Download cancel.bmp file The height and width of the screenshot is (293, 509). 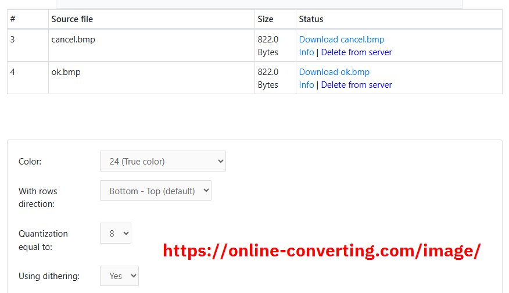point(342,40)
